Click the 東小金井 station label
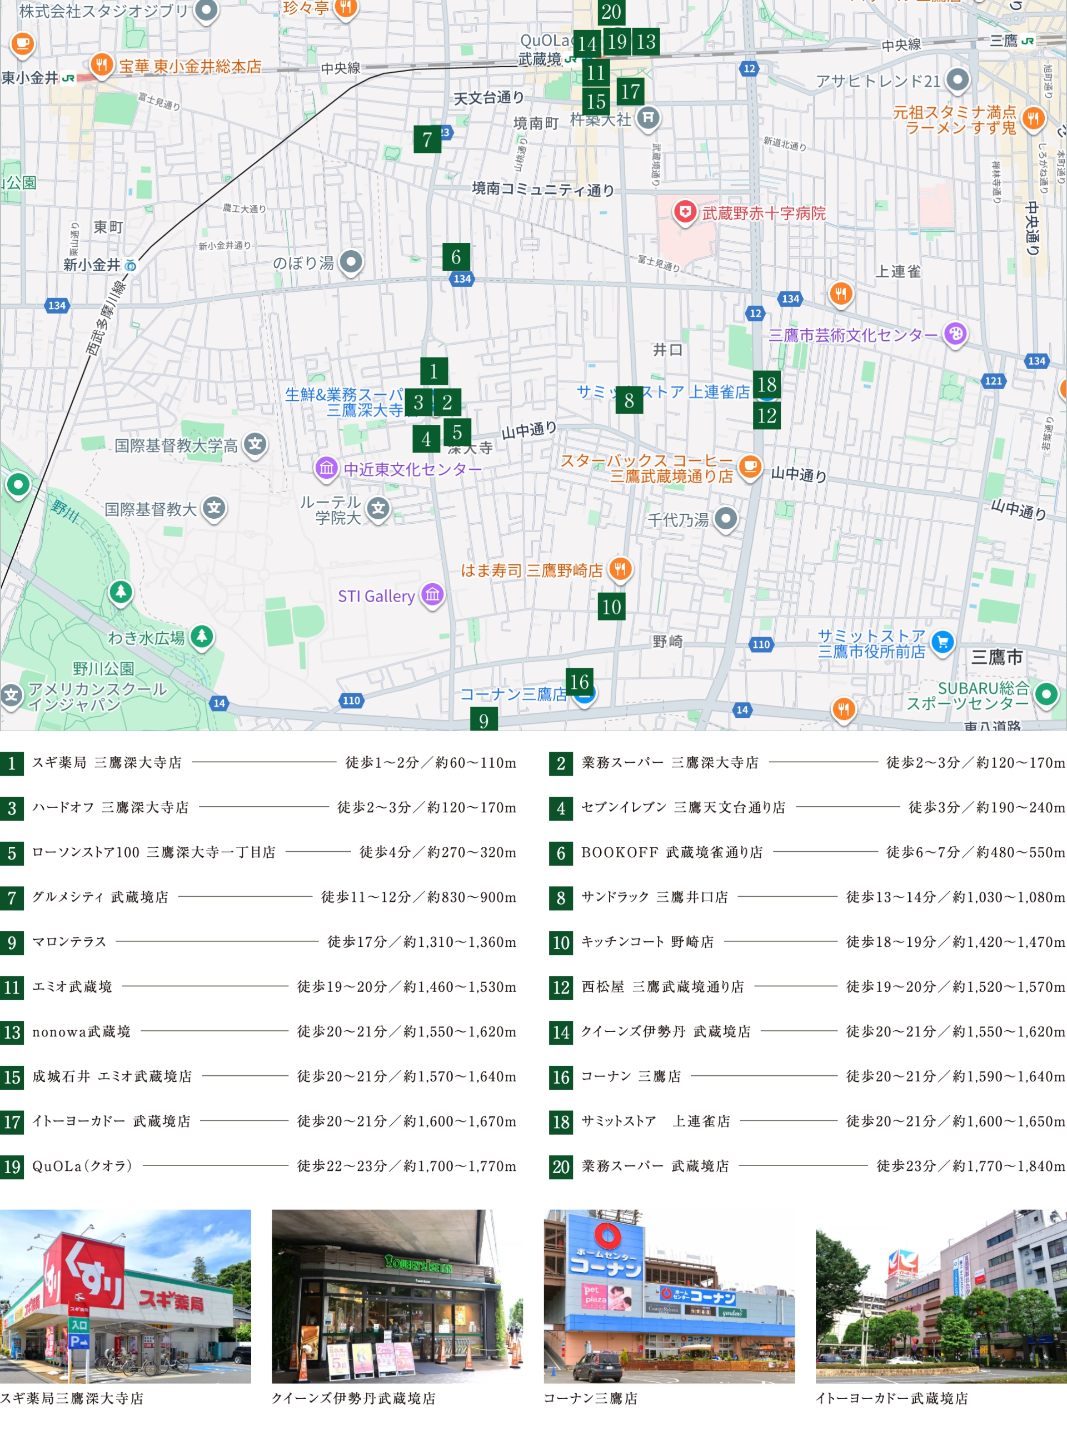The image size is (1067, 1440). tap(29, 78)
